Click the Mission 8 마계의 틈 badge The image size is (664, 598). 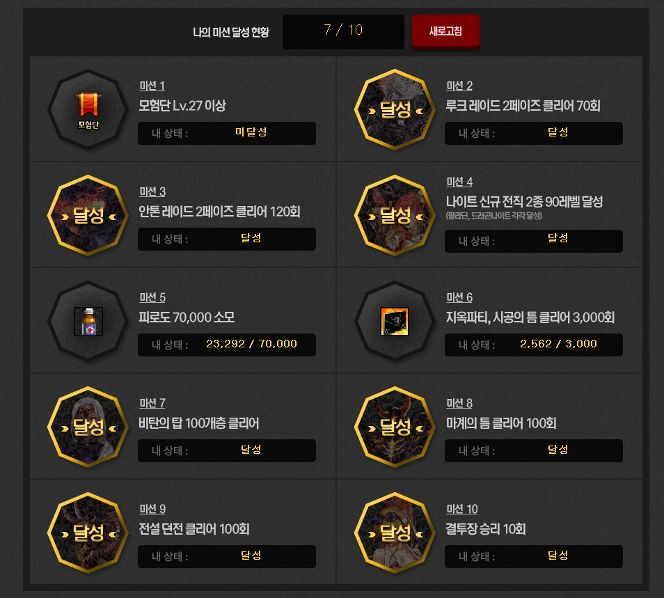pyautogui.click(x=395, y=427)
